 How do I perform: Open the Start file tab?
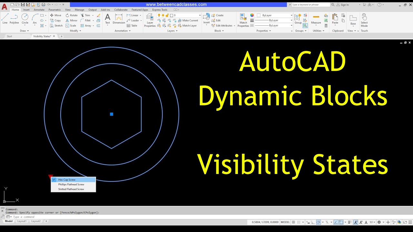point(9,36)
